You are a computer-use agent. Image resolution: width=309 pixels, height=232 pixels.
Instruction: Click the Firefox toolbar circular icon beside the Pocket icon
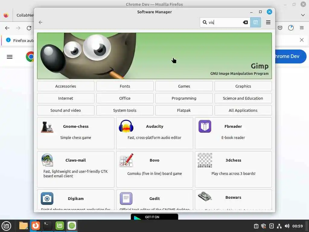click(291, 28)
